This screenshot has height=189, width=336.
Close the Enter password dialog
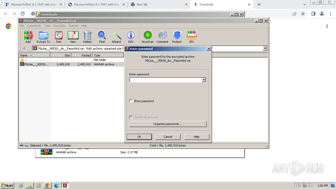pyautogui.click(x=209, y=49)
